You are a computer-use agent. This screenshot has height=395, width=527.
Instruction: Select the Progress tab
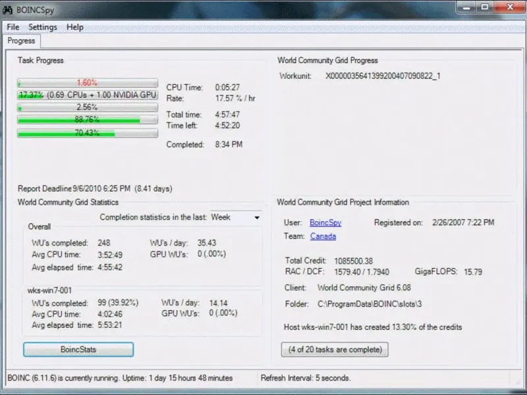21,41
